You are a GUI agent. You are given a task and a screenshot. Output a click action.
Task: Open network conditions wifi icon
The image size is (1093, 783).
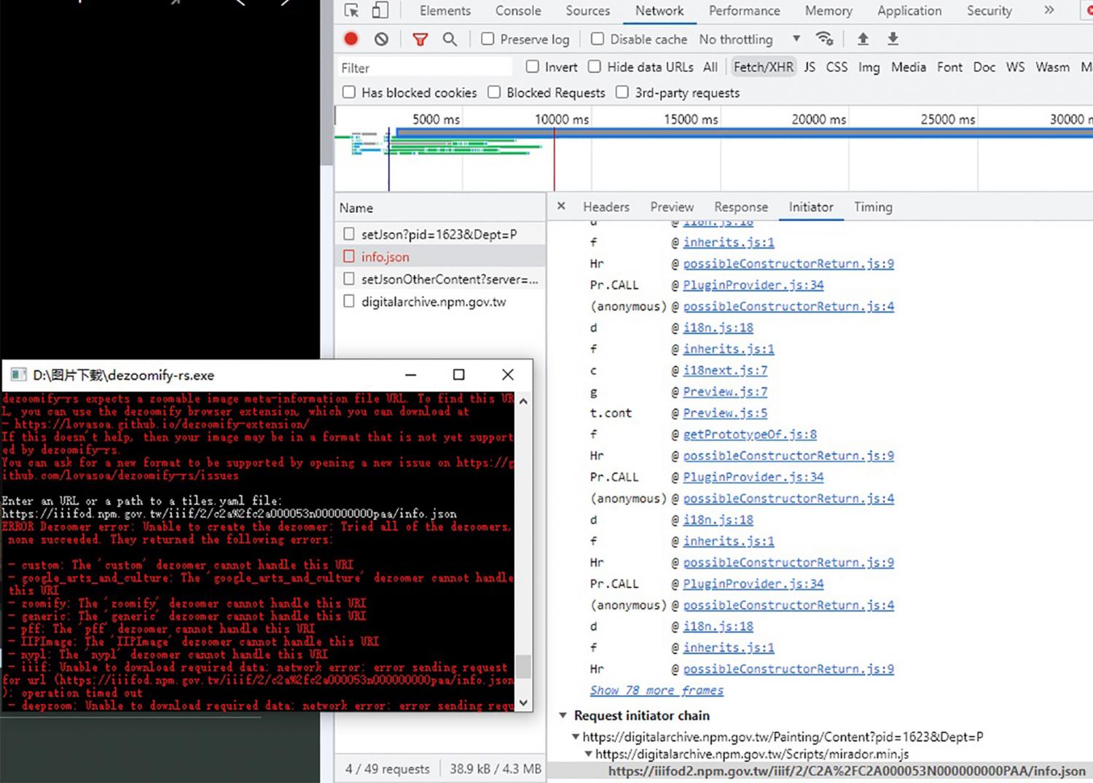coord(824,39)
